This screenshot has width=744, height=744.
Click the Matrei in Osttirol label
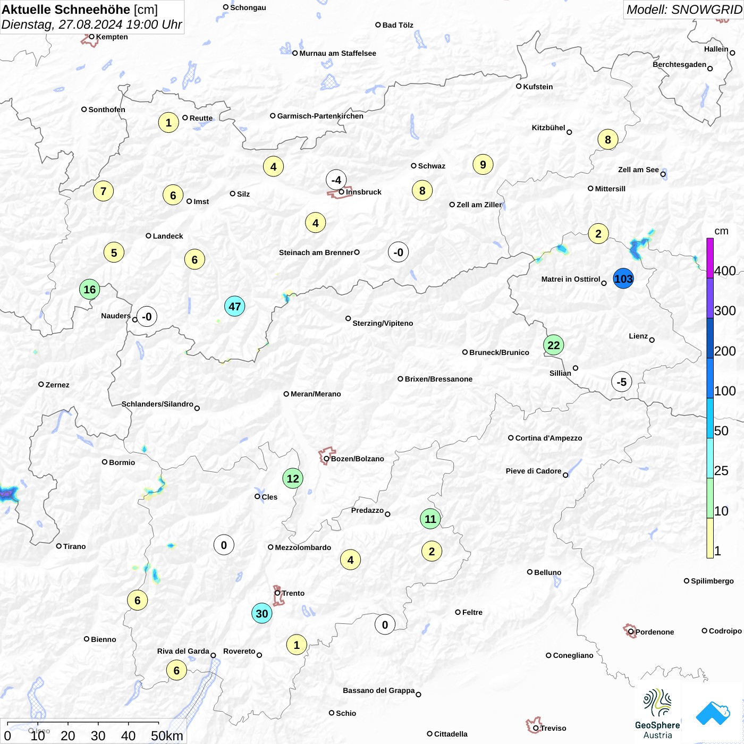[x=571, y=279]
